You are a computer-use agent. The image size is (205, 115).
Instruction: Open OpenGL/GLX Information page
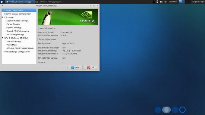point(18,31)
